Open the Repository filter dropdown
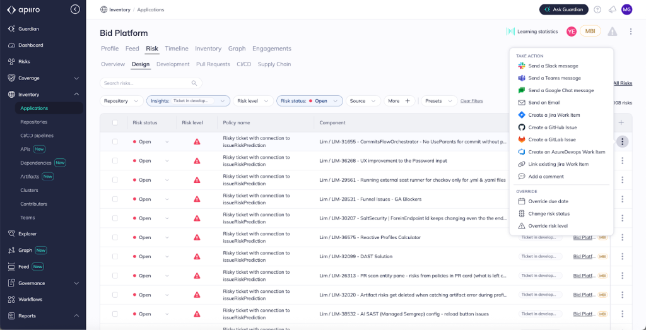This screenshot has width=646, height=330. click(x=121, y=101)
